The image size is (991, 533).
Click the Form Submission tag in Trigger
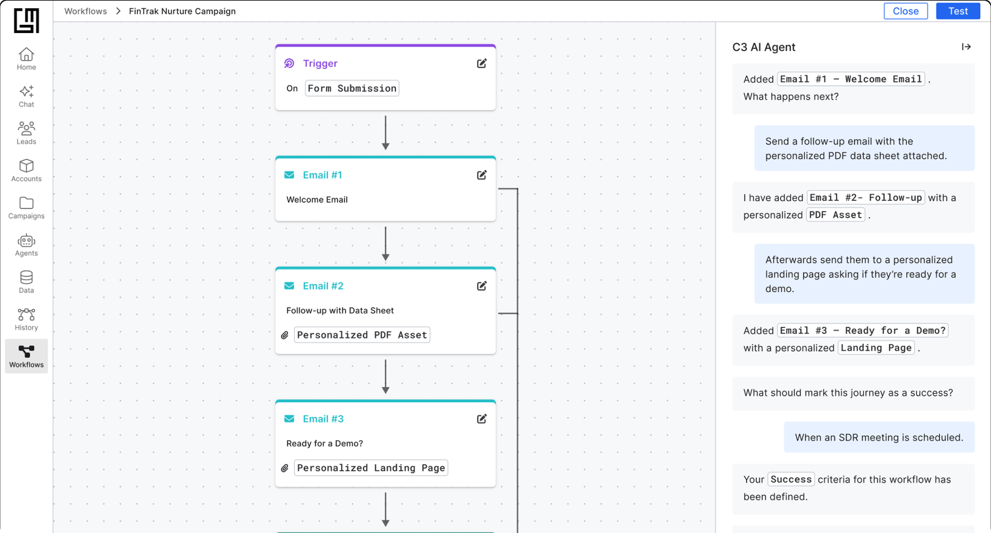coord(352,88)
